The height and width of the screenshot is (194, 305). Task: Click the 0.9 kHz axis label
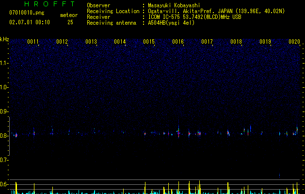[4, 112]
